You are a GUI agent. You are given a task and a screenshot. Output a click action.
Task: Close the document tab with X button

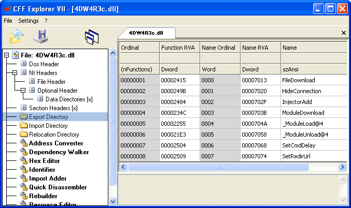[343, 33]
